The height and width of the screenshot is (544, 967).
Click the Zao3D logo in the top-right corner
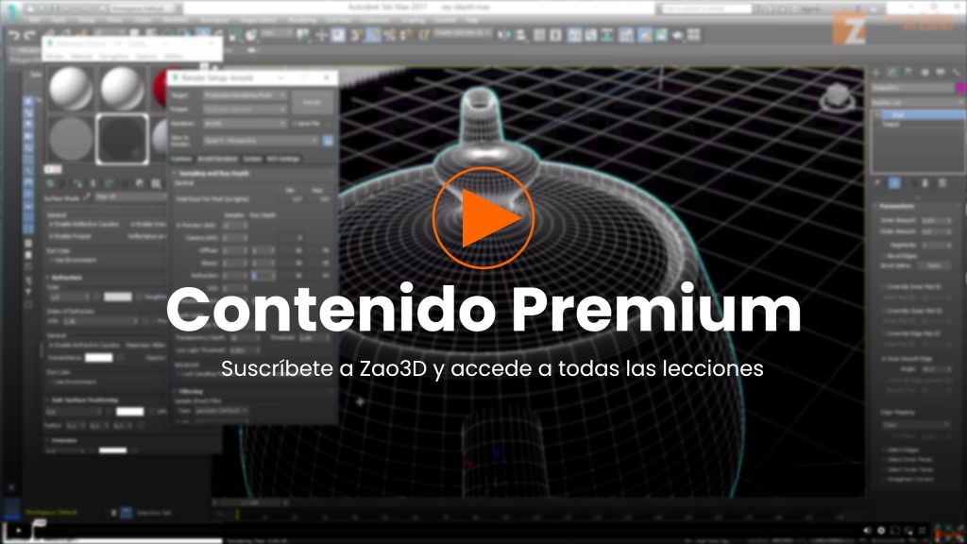[855, 26]
